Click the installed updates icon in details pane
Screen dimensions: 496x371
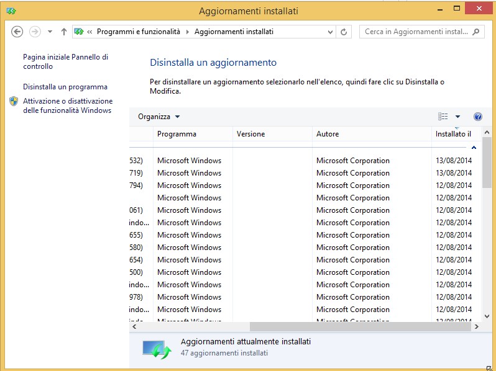coord(157,349)
